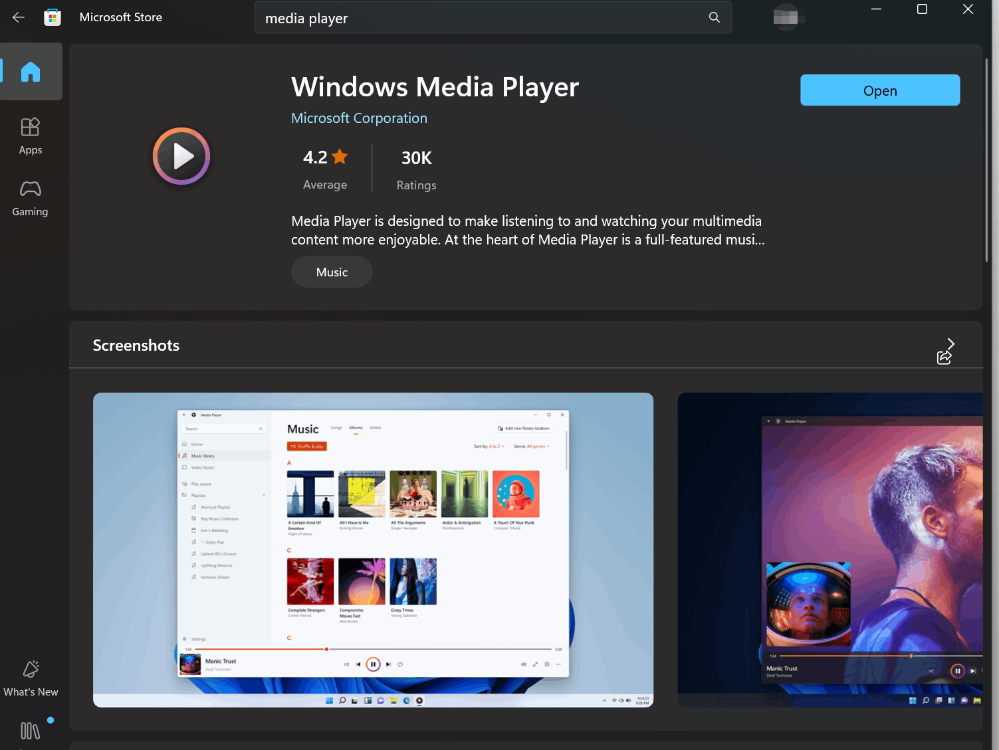The image size is (999, 750).
Task: Share this app using the share icon
Action: click(944, 358)
